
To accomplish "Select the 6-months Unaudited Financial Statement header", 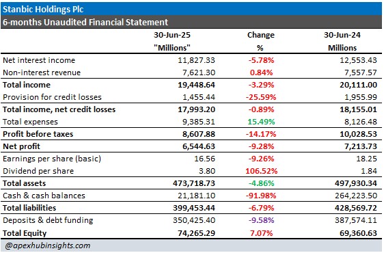I will [85, 22].
